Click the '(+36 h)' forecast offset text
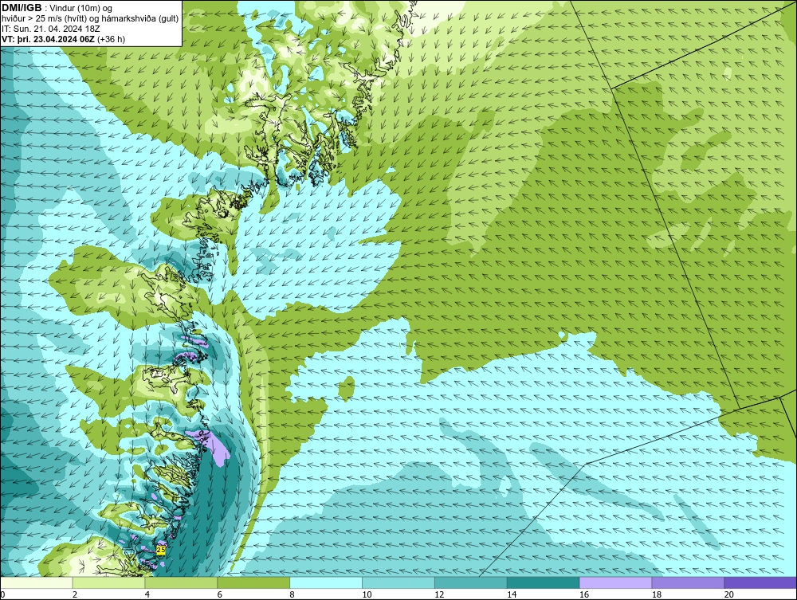 tap(111, 39)
